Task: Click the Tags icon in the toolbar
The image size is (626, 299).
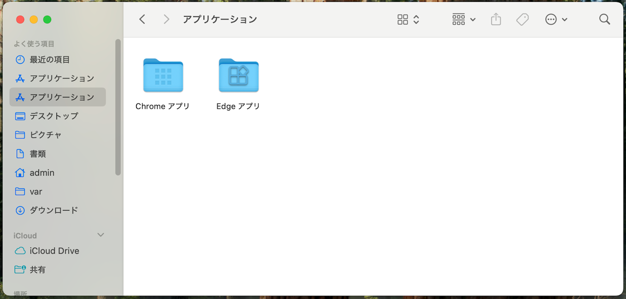Action: tap(522, 19)
